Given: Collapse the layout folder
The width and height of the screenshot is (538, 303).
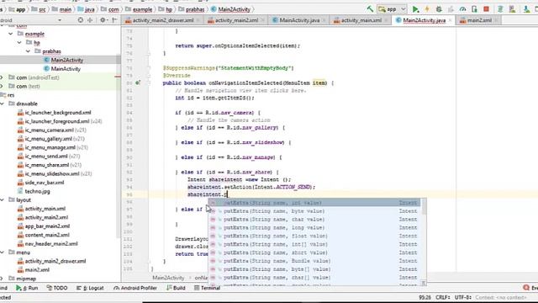Looking at the screenshot, I should 2,200.
